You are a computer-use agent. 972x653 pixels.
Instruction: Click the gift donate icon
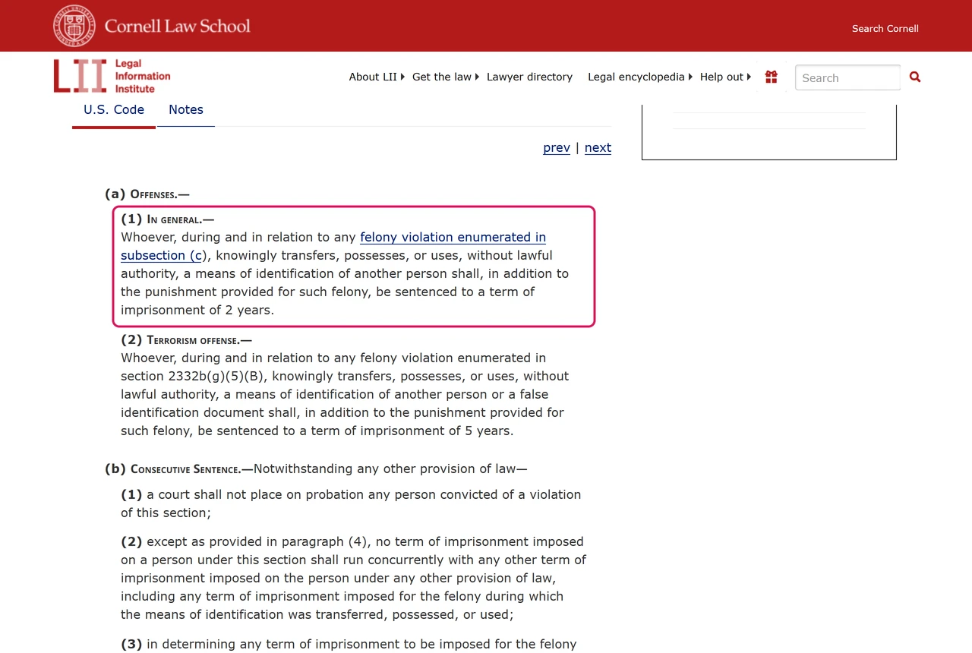tap(772, 77)
